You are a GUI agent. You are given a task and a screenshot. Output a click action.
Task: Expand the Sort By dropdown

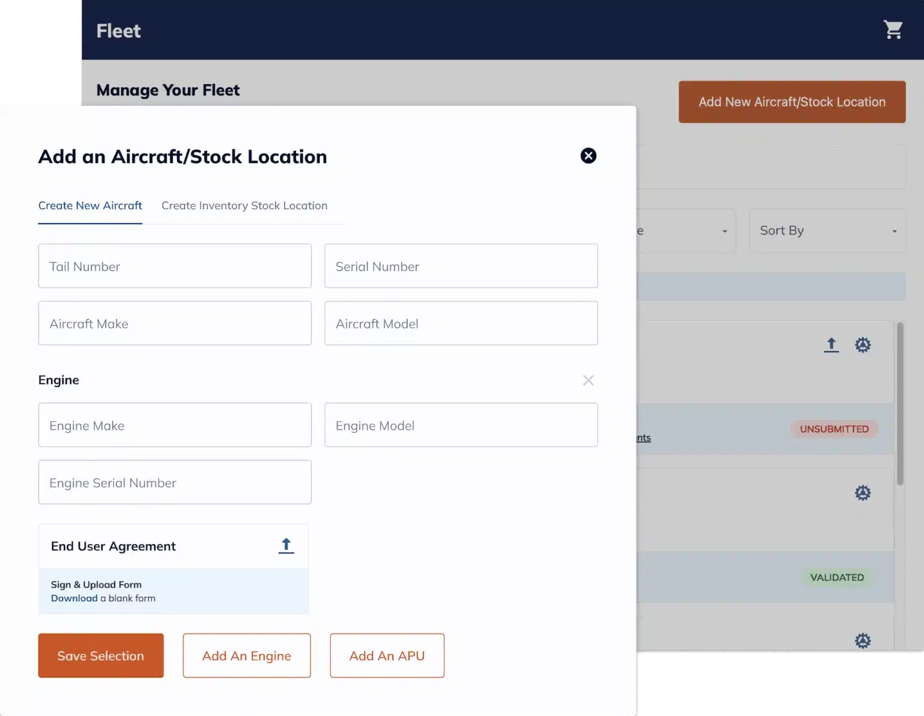827,230
